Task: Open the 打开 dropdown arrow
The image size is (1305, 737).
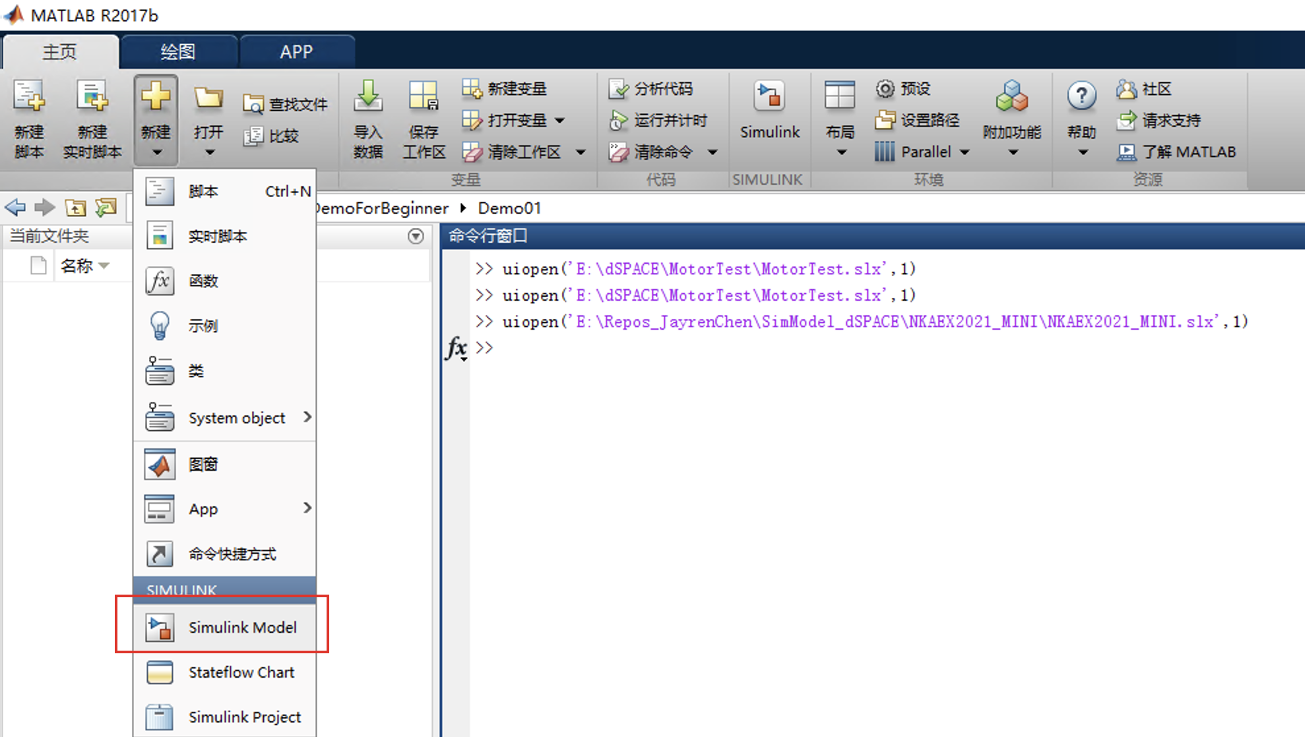Action: (x=210, y=152)
